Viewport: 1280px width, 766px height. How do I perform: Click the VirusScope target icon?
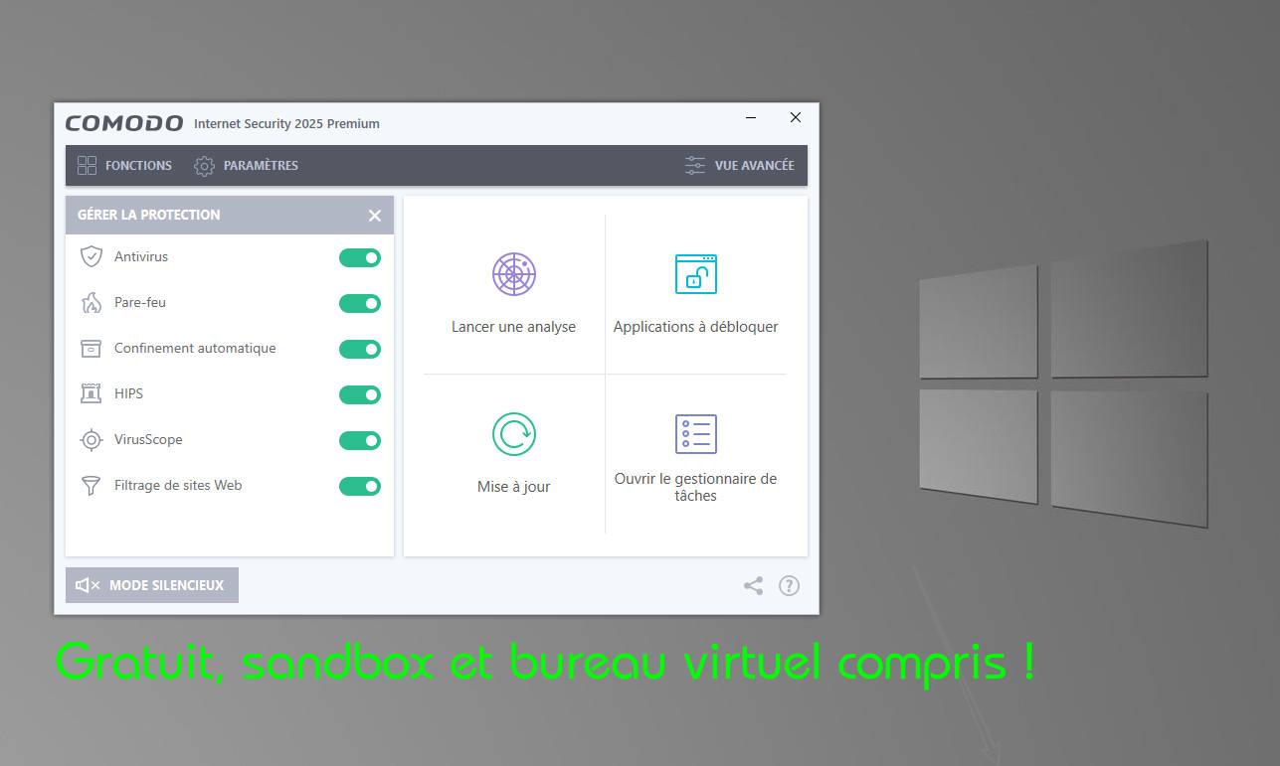(91, 439)
